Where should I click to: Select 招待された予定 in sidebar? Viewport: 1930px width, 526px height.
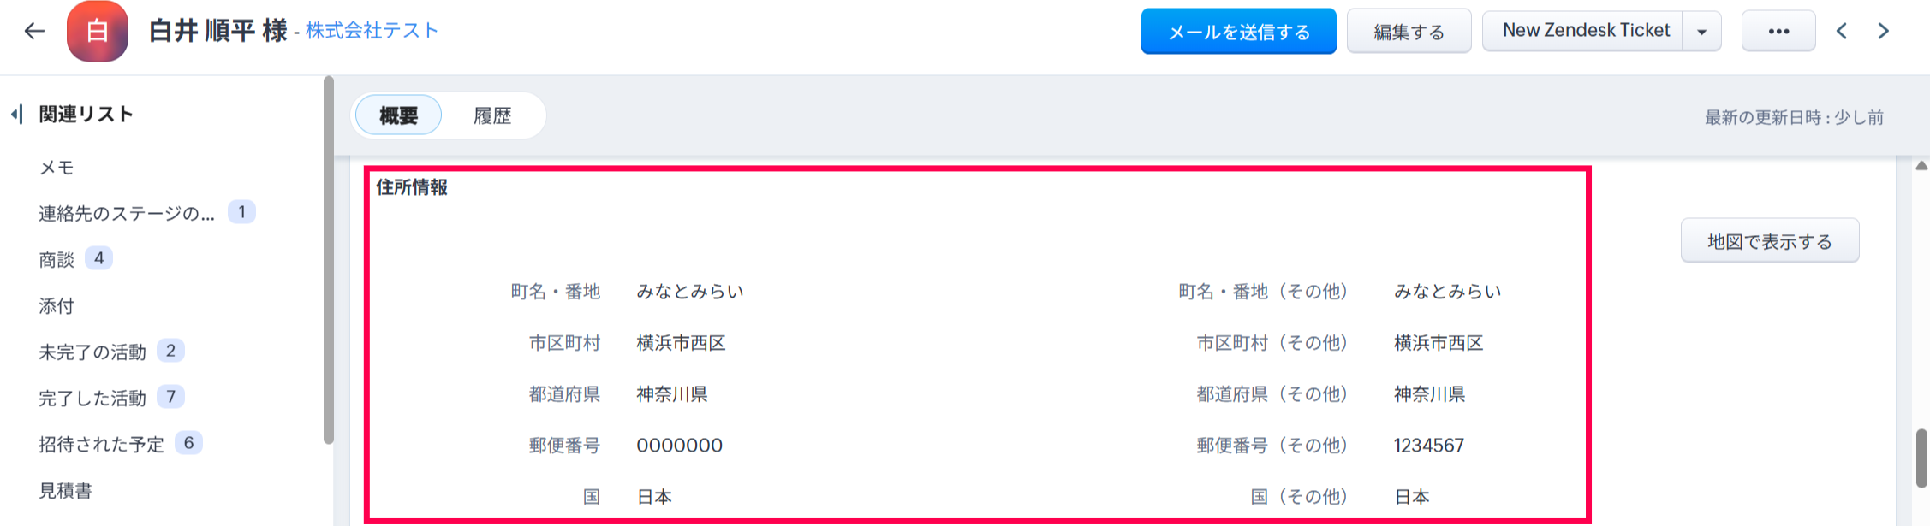(x=101, y=444)
